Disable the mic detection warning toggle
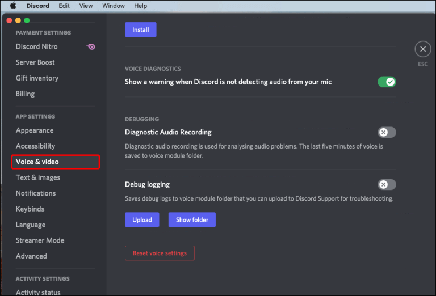Viewport: 436px width, 296px height. (387, 82)
